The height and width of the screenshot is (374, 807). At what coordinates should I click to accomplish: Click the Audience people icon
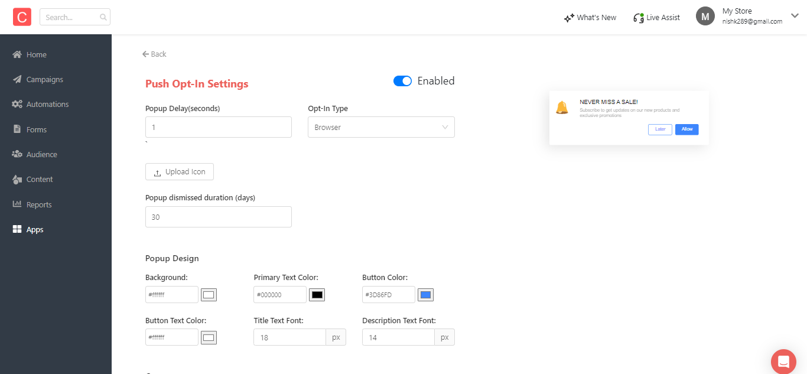pyautogui.click(x=17, y=154)
